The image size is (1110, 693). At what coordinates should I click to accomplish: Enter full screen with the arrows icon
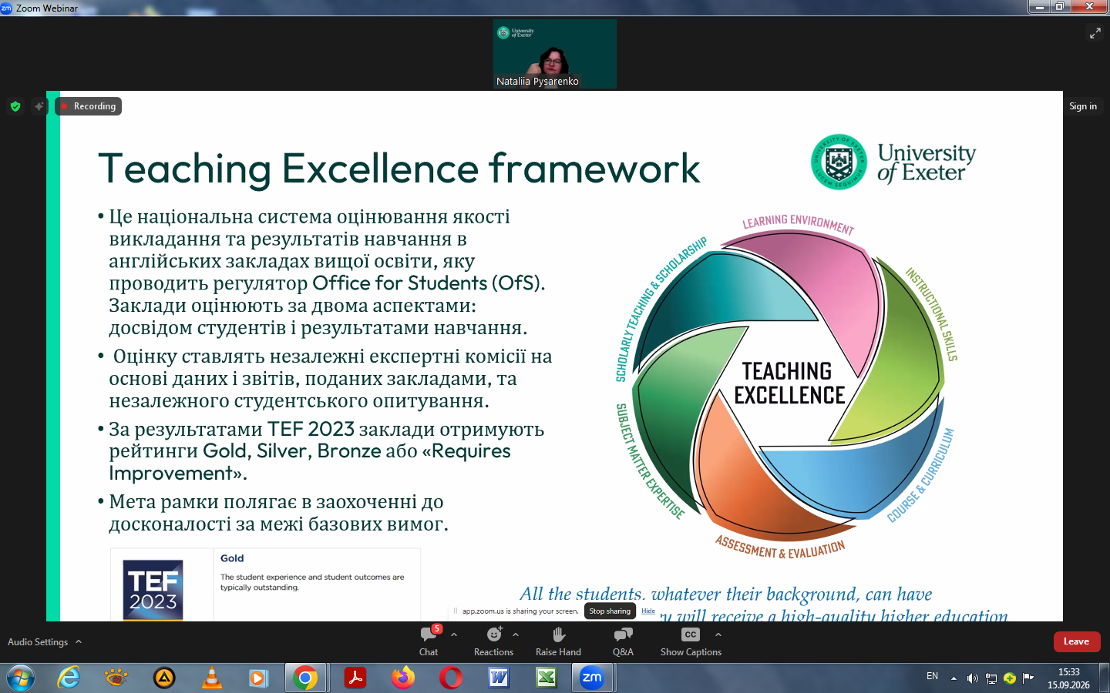point(1095,32)
